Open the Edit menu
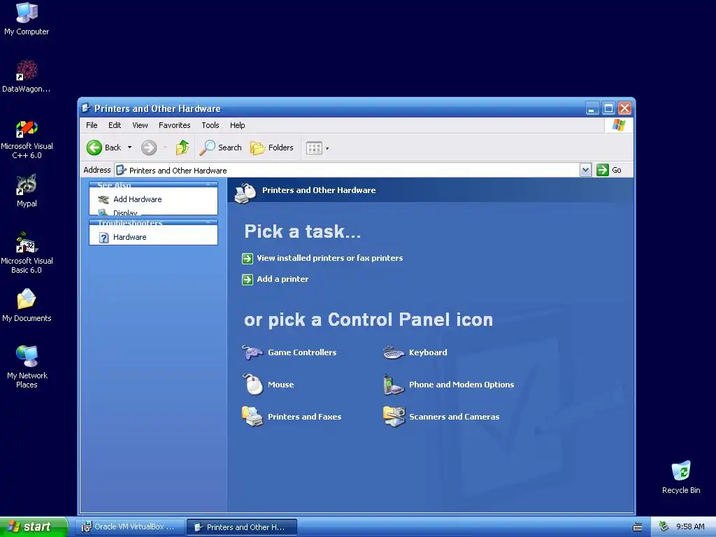 (115, 125)
